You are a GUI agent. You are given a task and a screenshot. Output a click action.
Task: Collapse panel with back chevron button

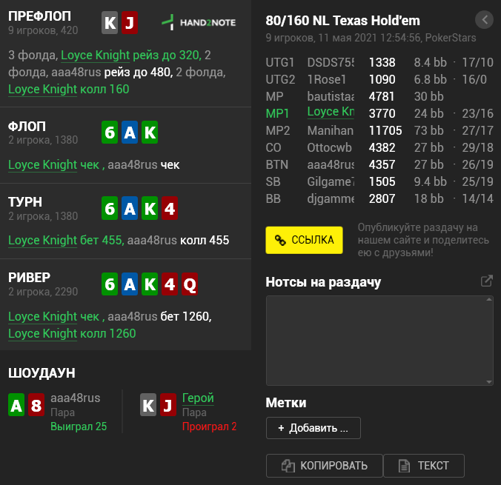pos(484,20)
